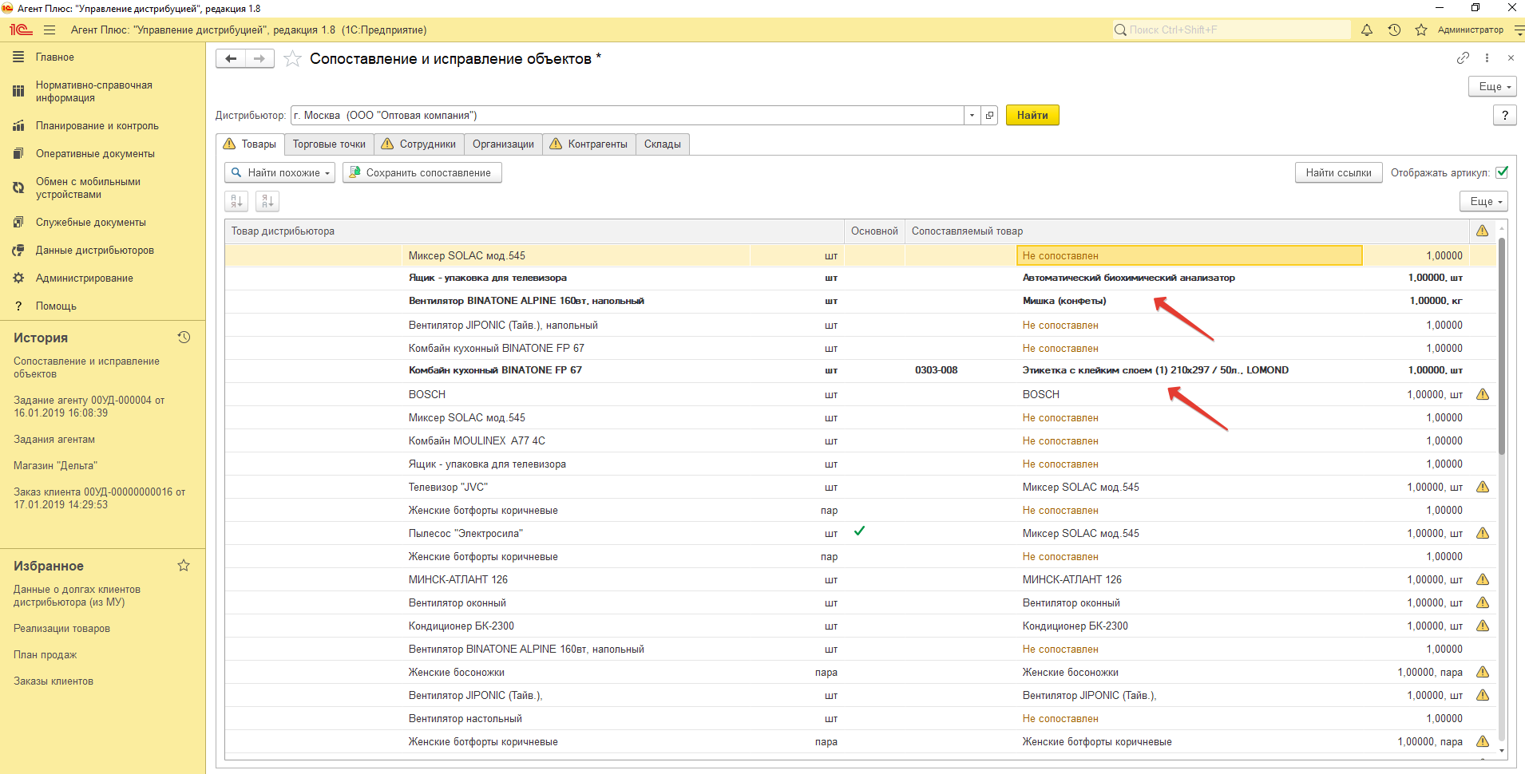Open Планирование и контроль section
This screenshot has width=1525, height=774.
pyautogui.click(x=97, y=126)
